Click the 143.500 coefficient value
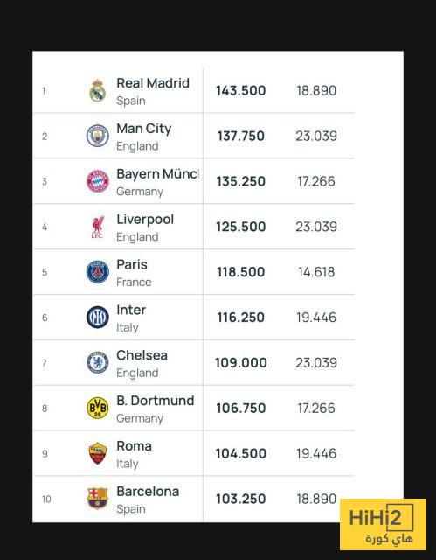Screen dimensions: 436x560 (240, 91)
